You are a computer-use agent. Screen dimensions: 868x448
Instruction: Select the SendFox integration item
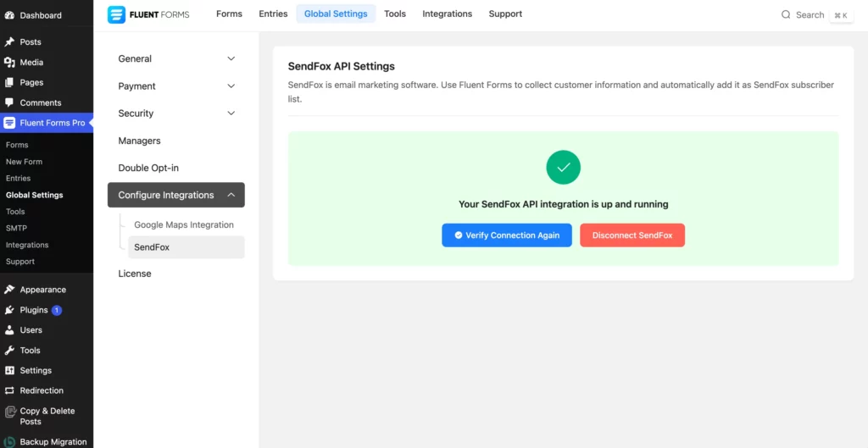186,247
